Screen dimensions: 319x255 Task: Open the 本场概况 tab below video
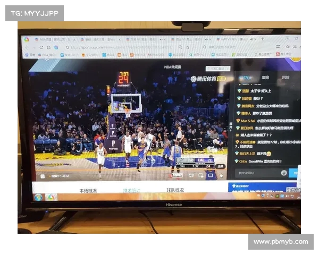point(88,191)
